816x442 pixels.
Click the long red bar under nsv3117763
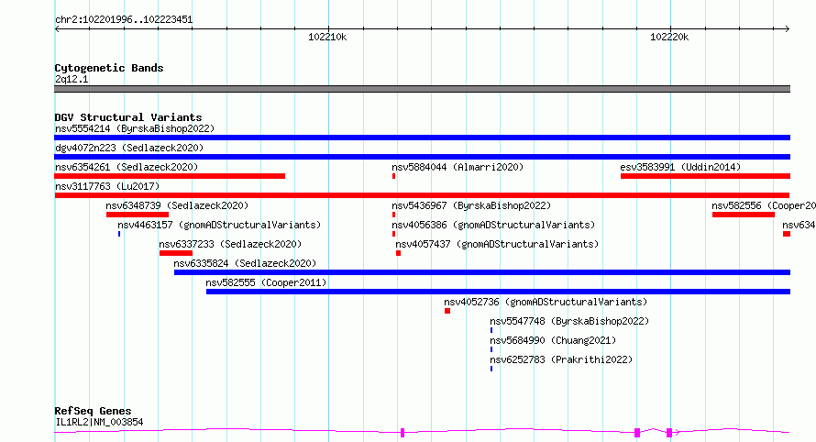[422, 195]
